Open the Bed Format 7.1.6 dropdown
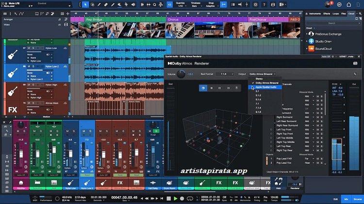Screen dimensions: 364x204 coord(225,74)
